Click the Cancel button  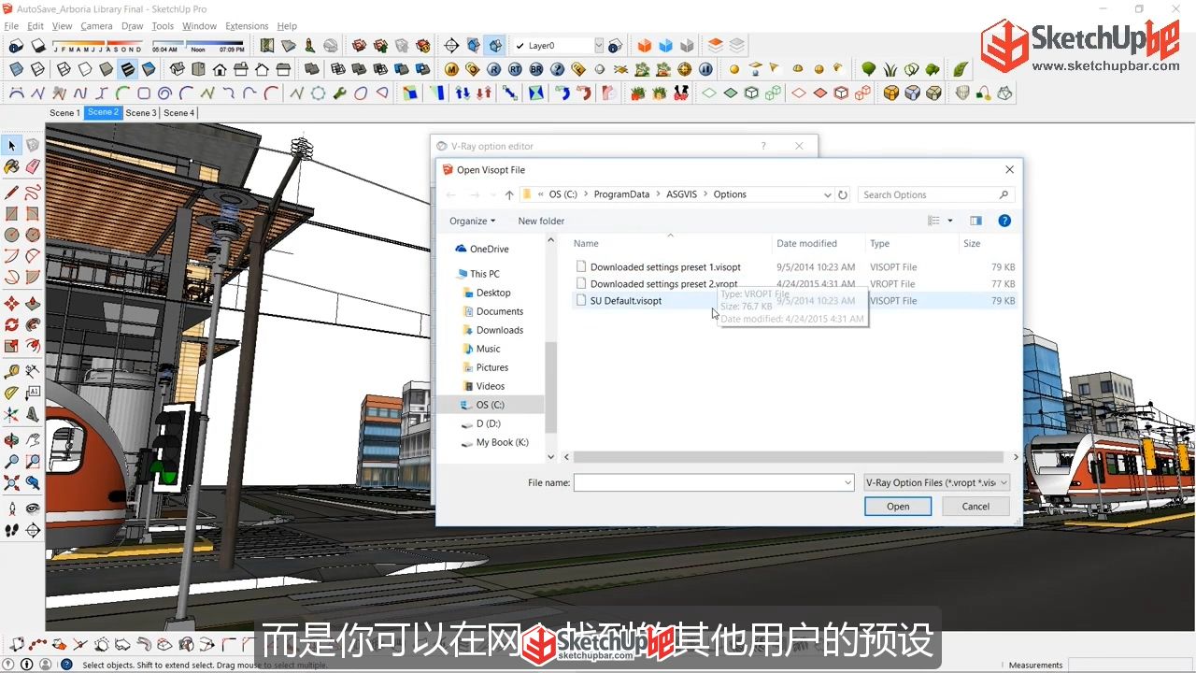pyautogui.click(x=975, y=506)
